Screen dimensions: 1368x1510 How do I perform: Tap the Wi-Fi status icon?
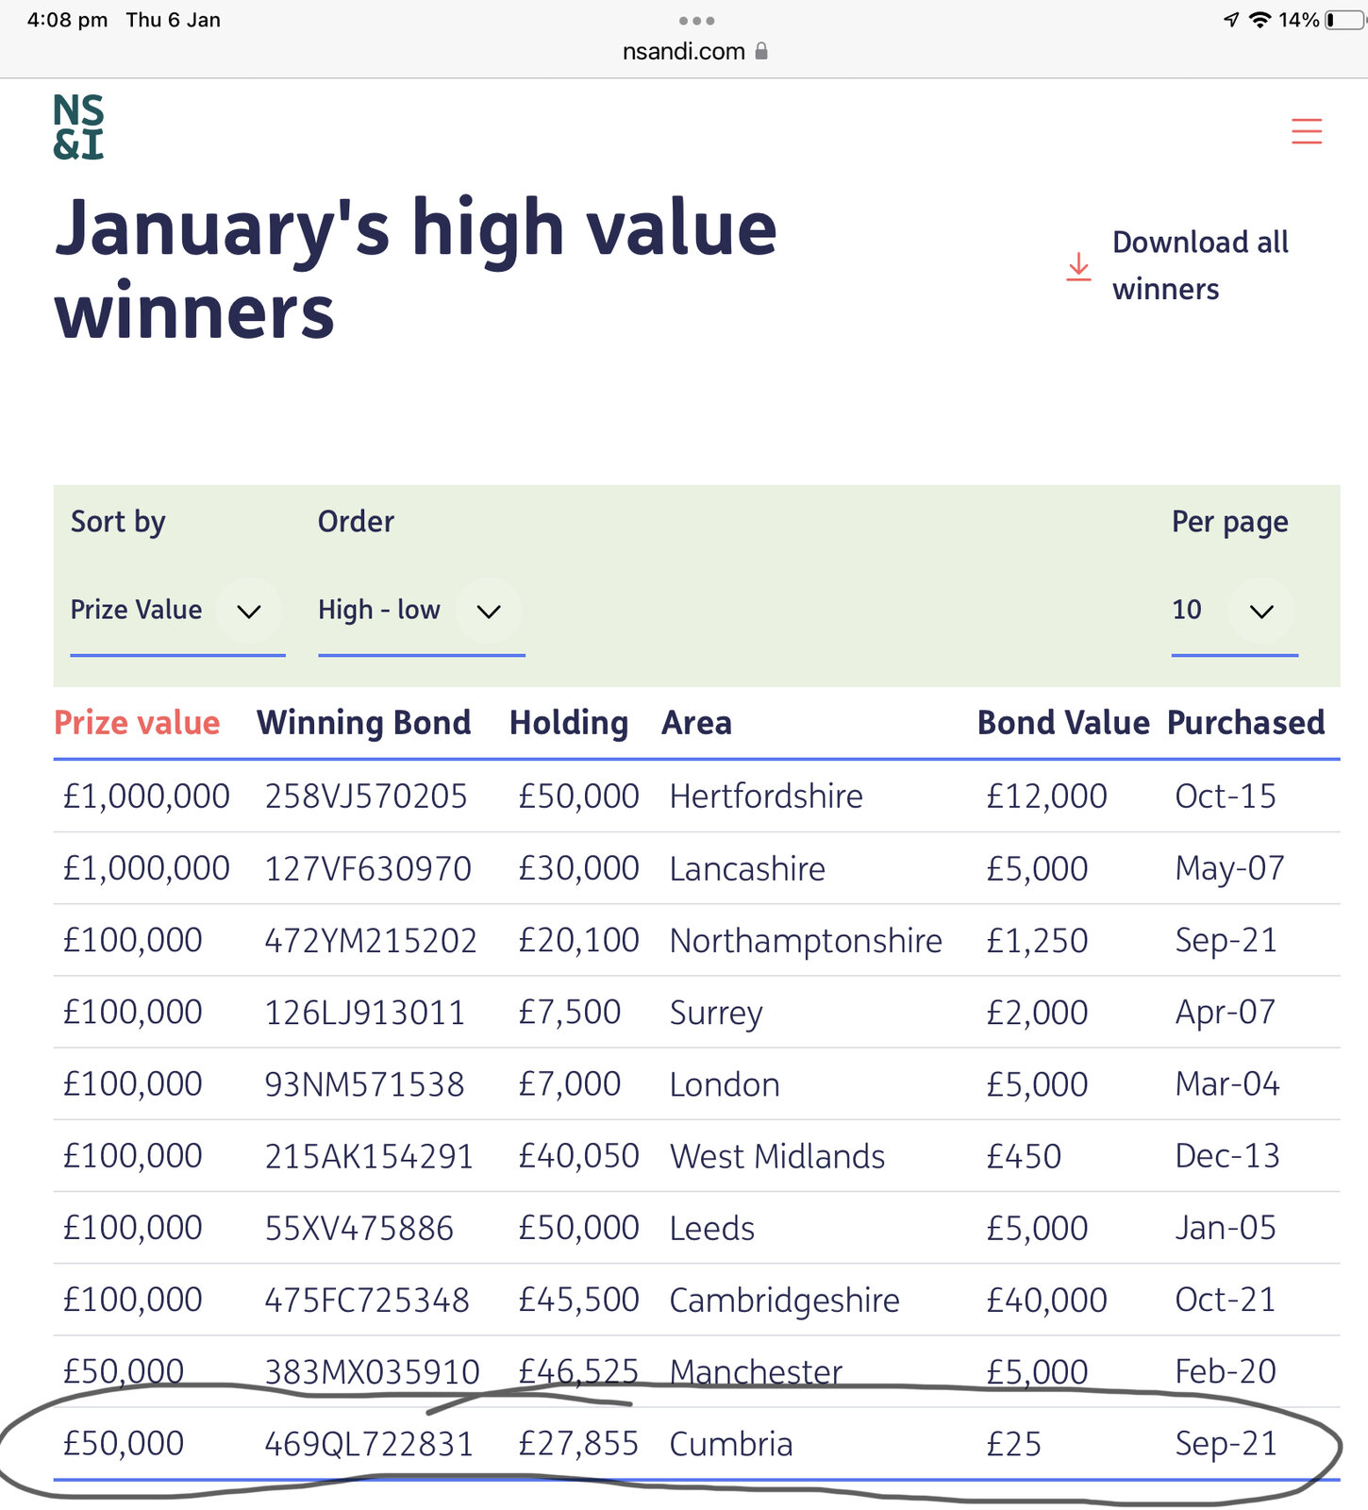tap(1260, 20)
